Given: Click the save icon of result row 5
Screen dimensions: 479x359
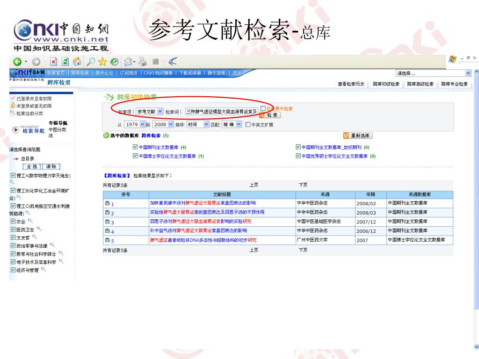Looking at the screenshot, I should click(x=107, y=240).
